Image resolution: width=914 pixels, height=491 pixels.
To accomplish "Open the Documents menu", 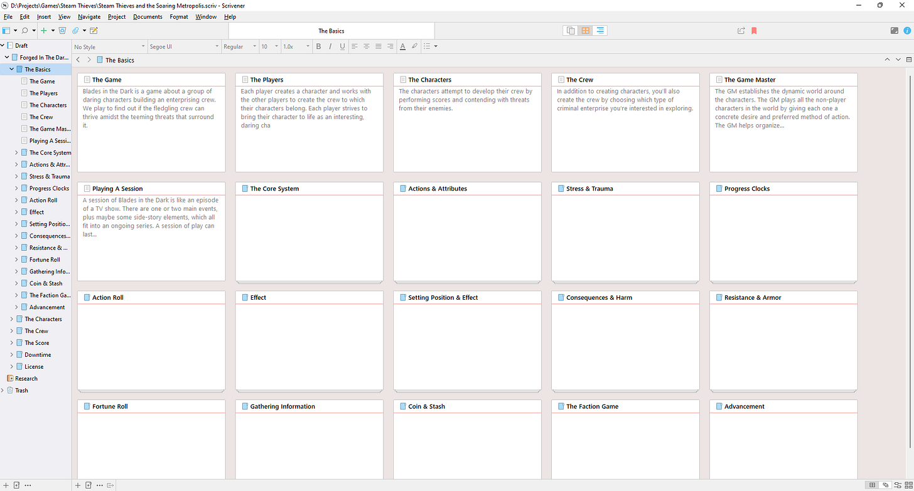I will pyautogui.click(x=148, y=17).
